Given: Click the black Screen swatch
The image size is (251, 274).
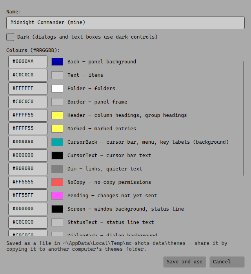Looking at the screenshot, I should point(57,209).
